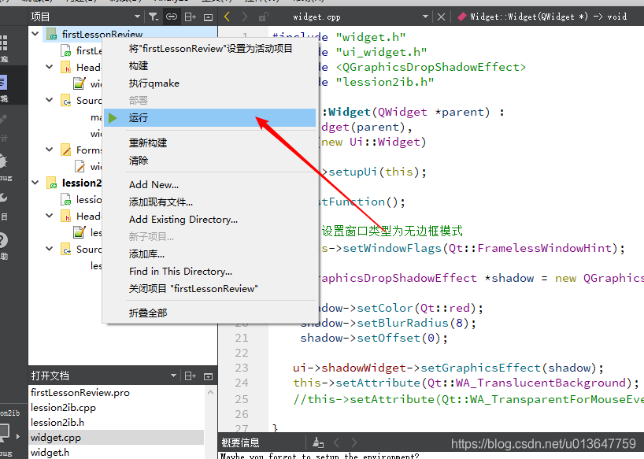
Task: Collapse the first Sources folder
Action: [50, 100]
